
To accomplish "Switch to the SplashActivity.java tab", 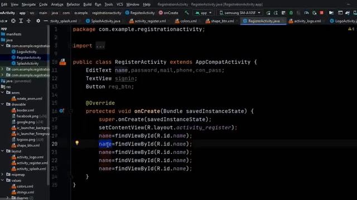I will click(x=103, y=21).
